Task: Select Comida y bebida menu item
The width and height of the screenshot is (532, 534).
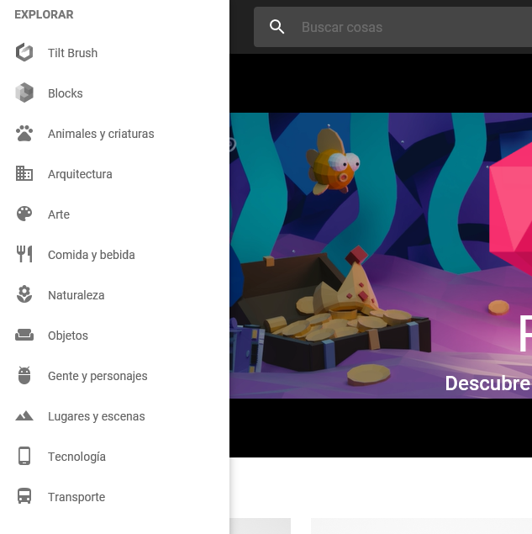Action: [x=91, y=255]
